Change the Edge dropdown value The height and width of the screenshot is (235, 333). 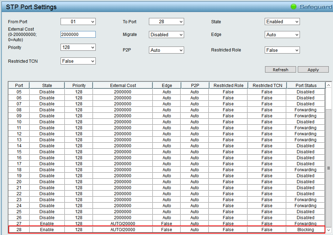[x=282, y=35]
